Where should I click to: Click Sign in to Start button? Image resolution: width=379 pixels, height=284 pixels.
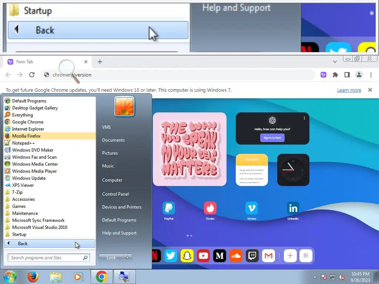pyautogui.click(x=272, y=138)
